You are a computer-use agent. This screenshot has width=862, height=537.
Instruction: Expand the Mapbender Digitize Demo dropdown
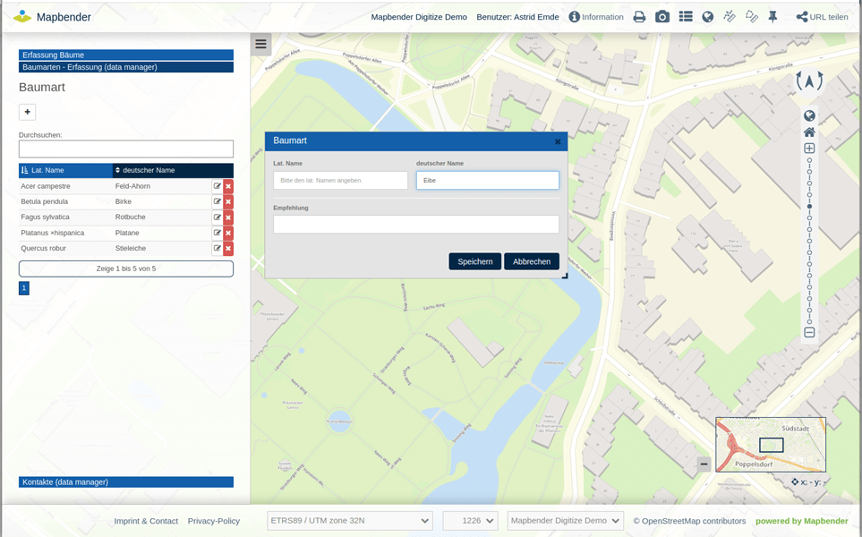566,521
